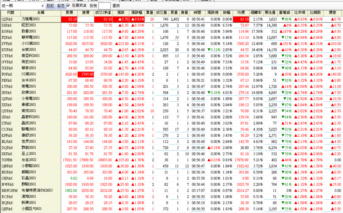Sort by the 預估量 column header
This screenshot has height=213, width=343.
click(270, 12)
